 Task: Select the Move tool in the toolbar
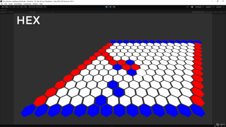[x=6, y=7]
